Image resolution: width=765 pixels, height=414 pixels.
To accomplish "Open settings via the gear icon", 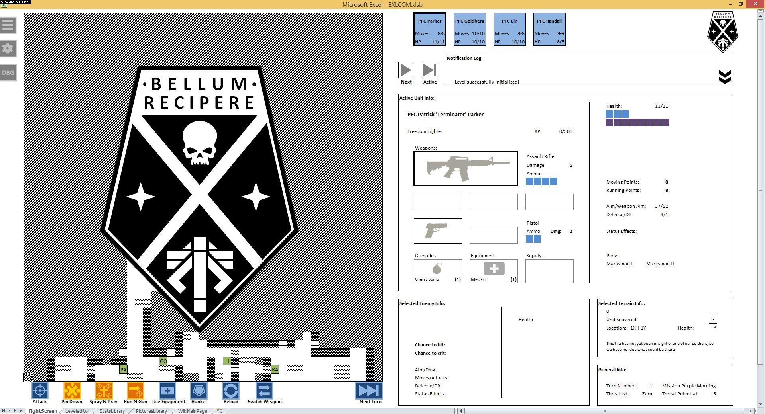I will (8, 49).
